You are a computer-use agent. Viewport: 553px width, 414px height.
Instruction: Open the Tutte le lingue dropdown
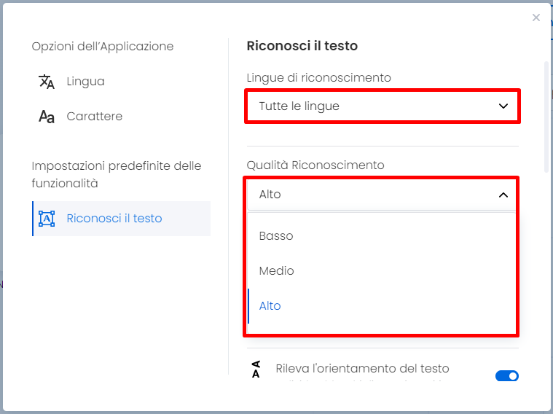(383, 106)
